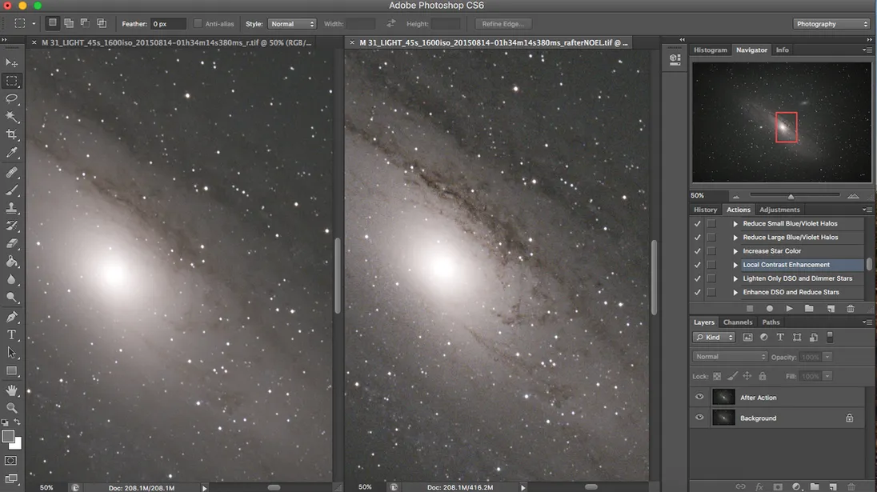The image size is (877, 492).
Task: Play the selected action
Action: click(x=789, y=309)
